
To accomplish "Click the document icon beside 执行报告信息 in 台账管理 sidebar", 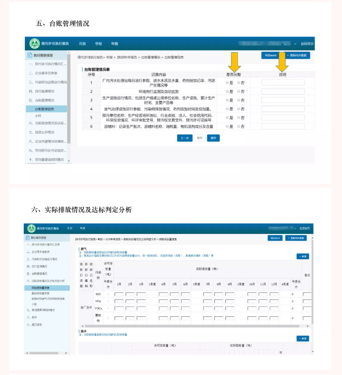I will click(x=30, y=55).
